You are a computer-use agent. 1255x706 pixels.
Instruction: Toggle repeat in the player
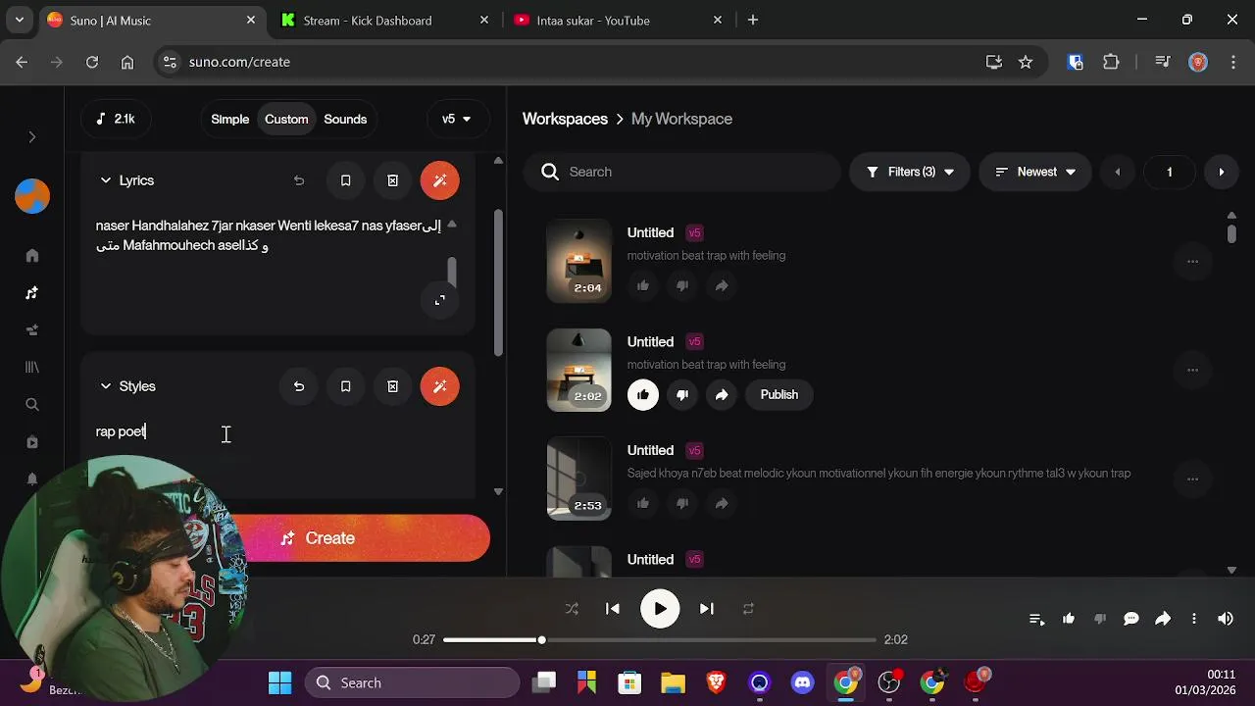coord(748,609)
